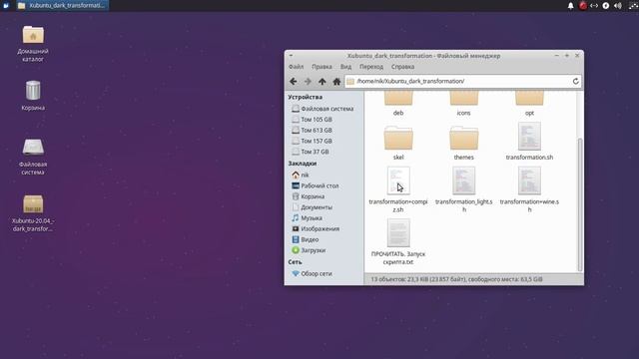639x359 pixels.
Task: Open the red tray icon in panel
Action: pos(583,6)
